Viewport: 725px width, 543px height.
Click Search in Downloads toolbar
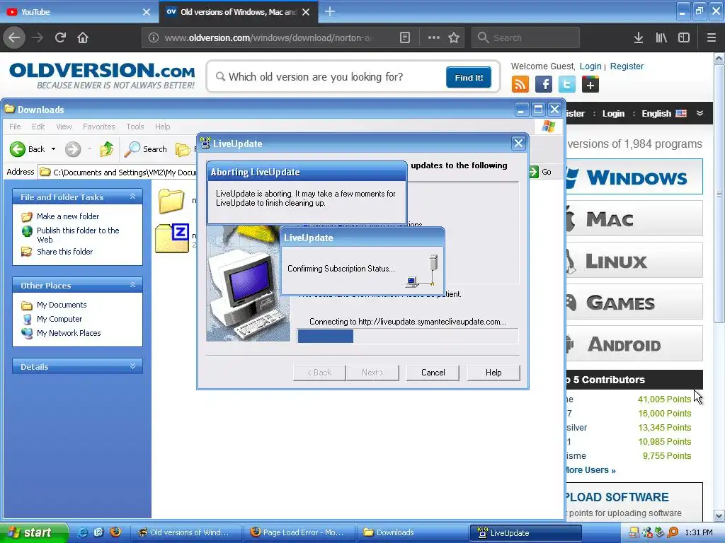pos(146,148)
